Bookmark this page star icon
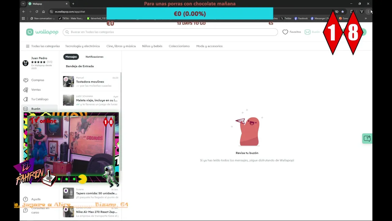Screen dimensions: 392x221 click(x=343, y=12)
